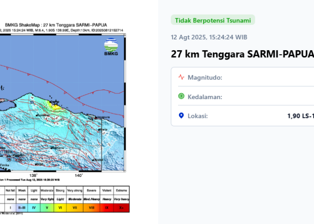314x224 pixels.
Task: Click the 'Kedalaman:' label
Action: 205,97
